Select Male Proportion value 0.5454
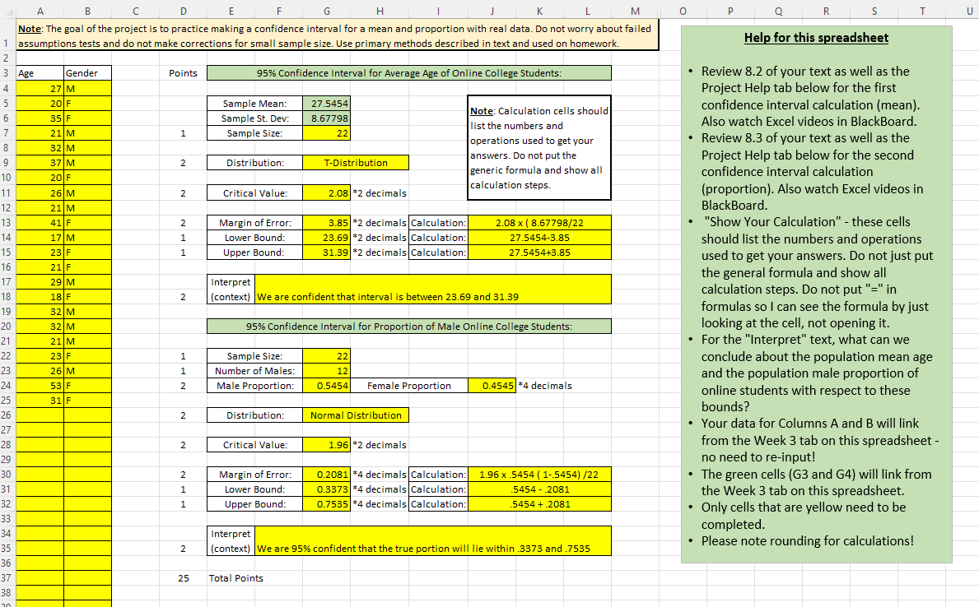Image resolution: width=979 pixels, height=607 pixels. point(327,386)
